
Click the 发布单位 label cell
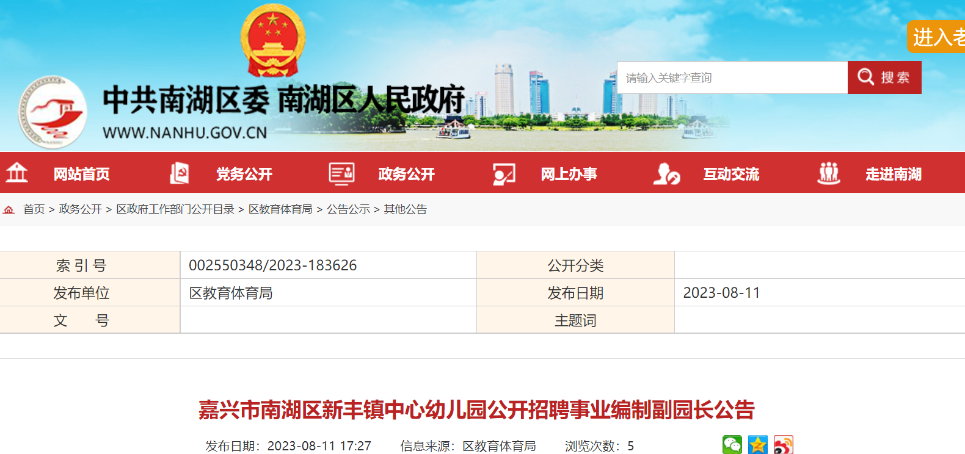click(x=90, y=293)
